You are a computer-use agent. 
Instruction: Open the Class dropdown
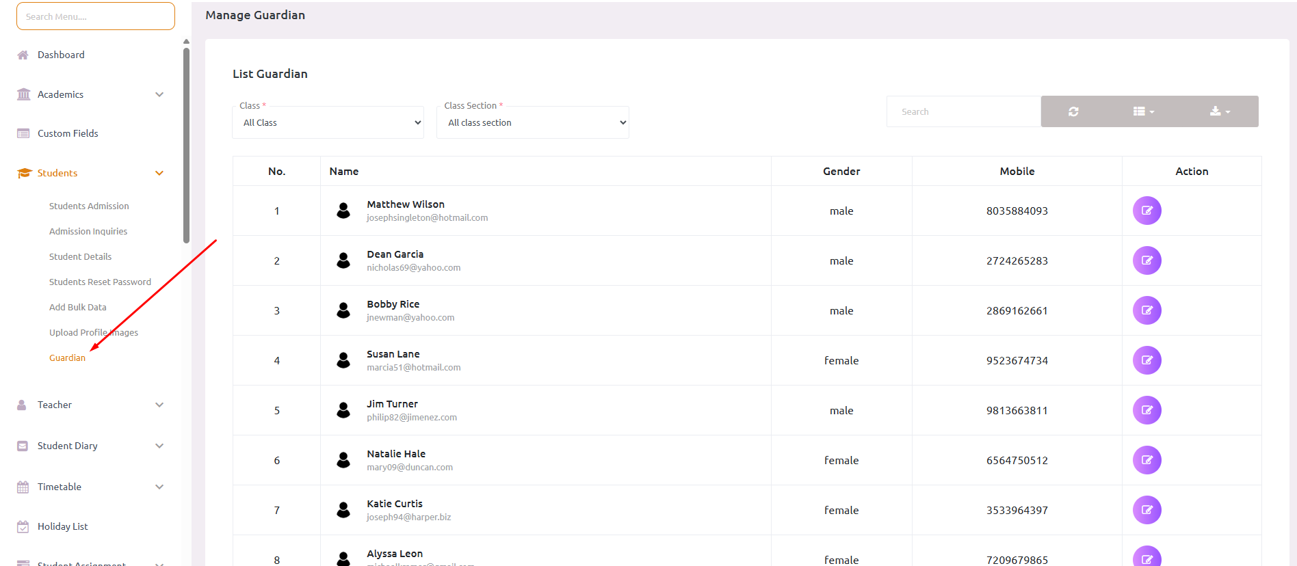(x=328, y=123)
